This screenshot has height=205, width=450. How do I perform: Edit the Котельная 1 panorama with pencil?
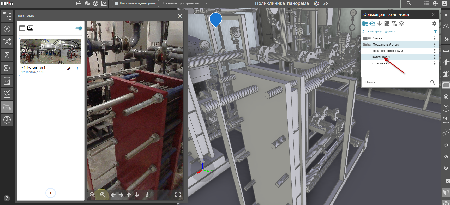[x=69, y=69]
